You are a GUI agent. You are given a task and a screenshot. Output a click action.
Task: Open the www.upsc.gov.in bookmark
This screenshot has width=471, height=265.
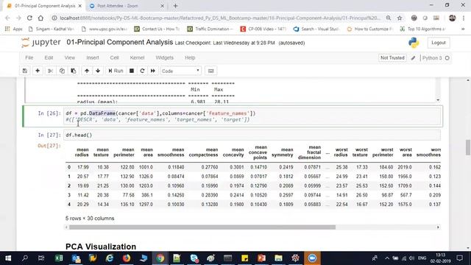point(105,29)
